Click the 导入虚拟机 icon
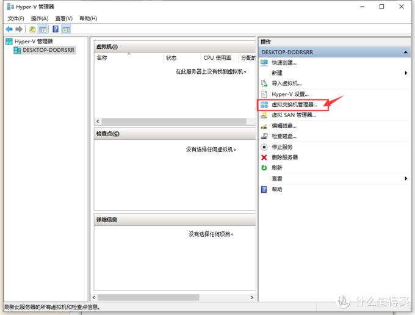The height and width of the screenshot is (315, 415). coord(264,84)
